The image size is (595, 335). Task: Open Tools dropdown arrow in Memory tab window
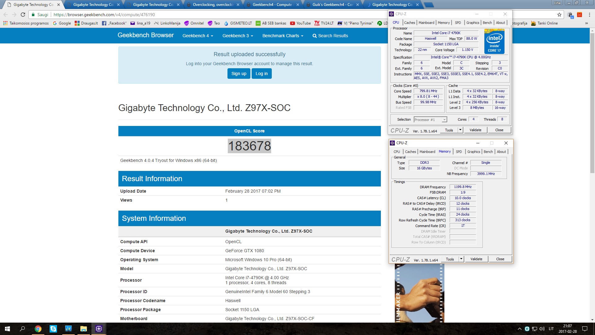click(x=461, y=259)
